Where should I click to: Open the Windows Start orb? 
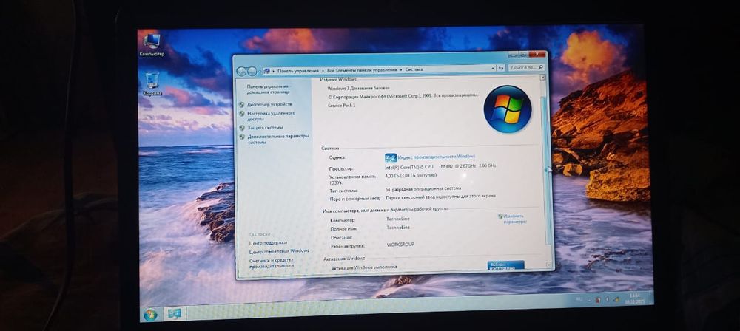pos(150,315)
